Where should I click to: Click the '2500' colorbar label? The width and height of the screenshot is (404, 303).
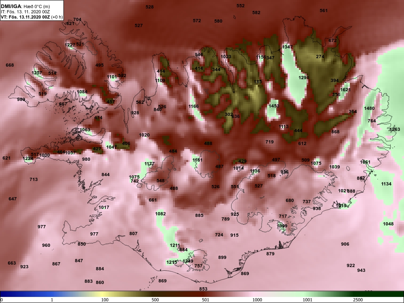(358, 300)
